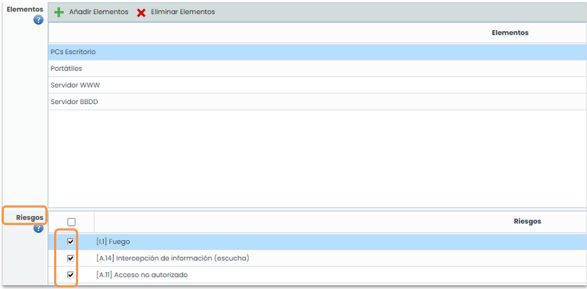The height and width of the screenshot is (289, 587).
Task: Select the Servidor WWW element row
Action: coord(75,85)
